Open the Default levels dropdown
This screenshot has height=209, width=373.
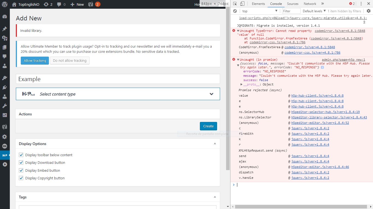(x=314, y=11)
